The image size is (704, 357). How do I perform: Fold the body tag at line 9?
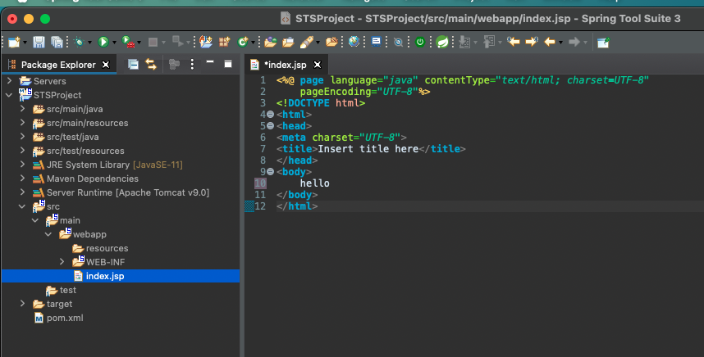click(270, 172)
